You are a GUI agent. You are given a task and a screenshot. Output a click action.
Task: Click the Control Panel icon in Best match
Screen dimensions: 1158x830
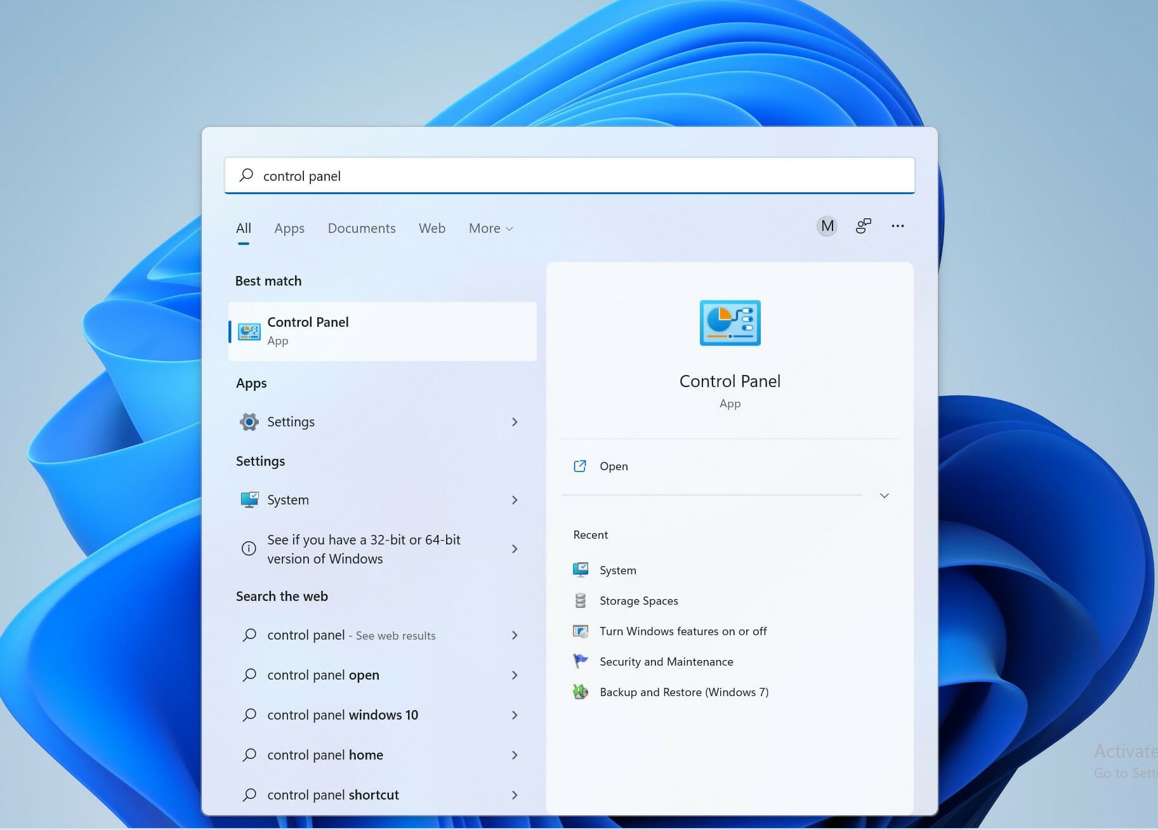[249, 331]
